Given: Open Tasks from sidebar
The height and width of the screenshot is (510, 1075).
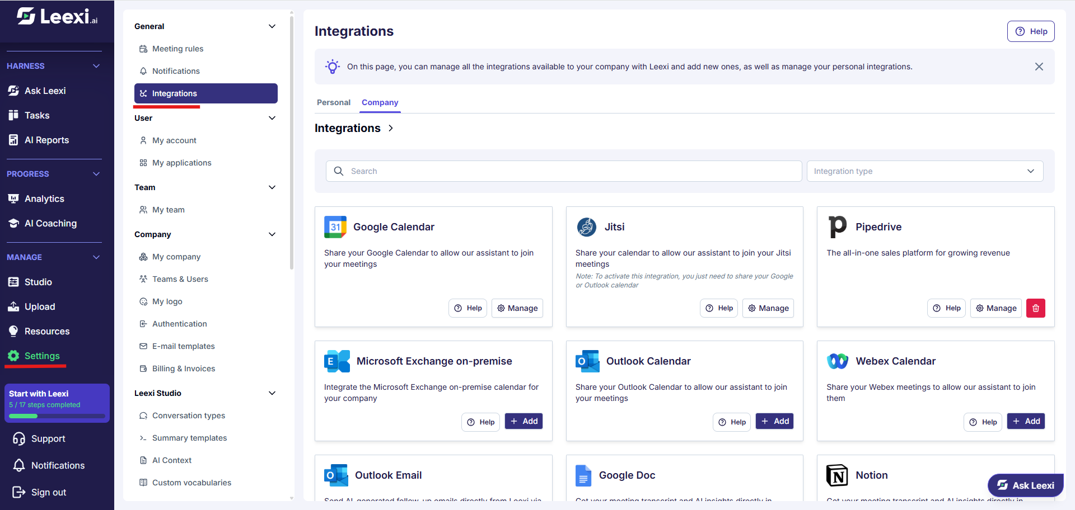Looking at the screenshot, I should (29, 115).
